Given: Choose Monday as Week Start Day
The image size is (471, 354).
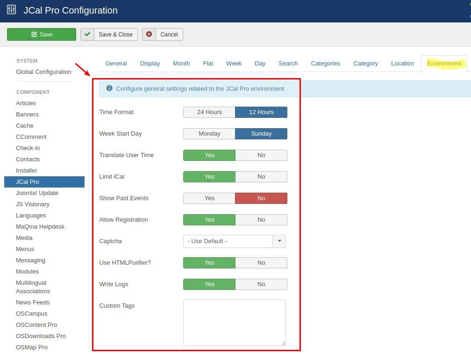Looking at the screenshot, I should click(x=209, y=134).
